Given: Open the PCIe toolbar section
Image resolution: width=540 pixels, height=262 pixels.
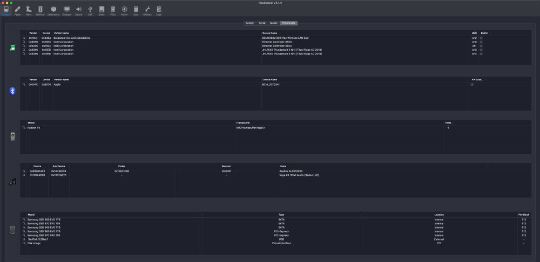Looking at the screenshot, I should click(113, 11).
